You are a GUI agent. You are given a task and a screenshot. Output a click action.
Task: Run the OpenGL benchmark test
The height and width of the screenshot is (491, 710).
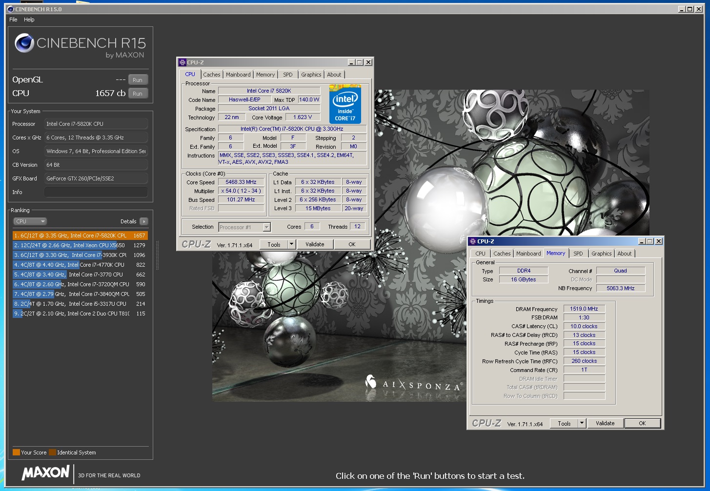pyautogui.click(x=138, y=80)
